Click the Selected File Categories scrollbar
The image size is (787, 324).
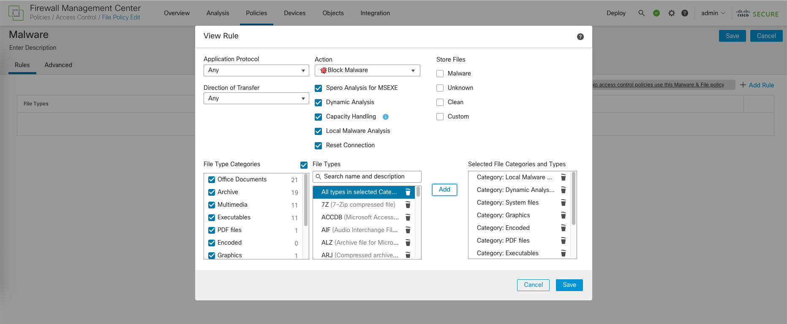573,198
